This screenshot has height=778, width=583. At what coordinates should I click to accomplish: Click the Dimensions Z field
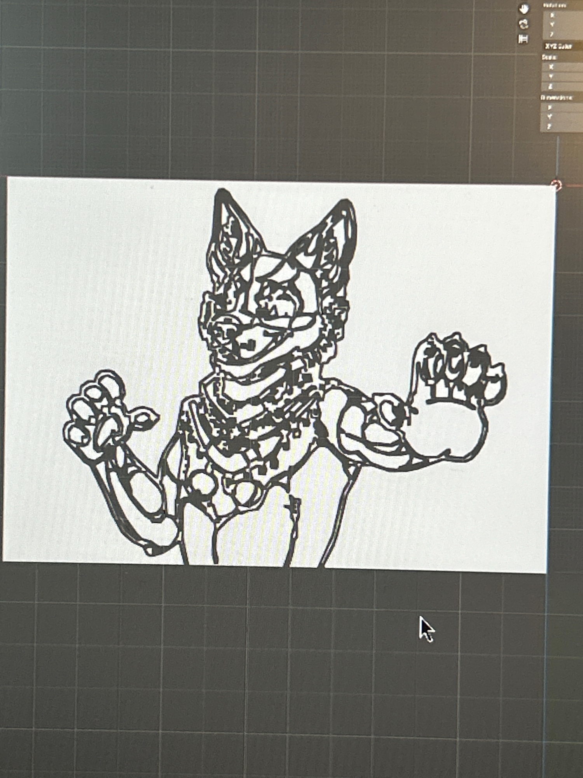pyautogui.click(x=564, y=127)
